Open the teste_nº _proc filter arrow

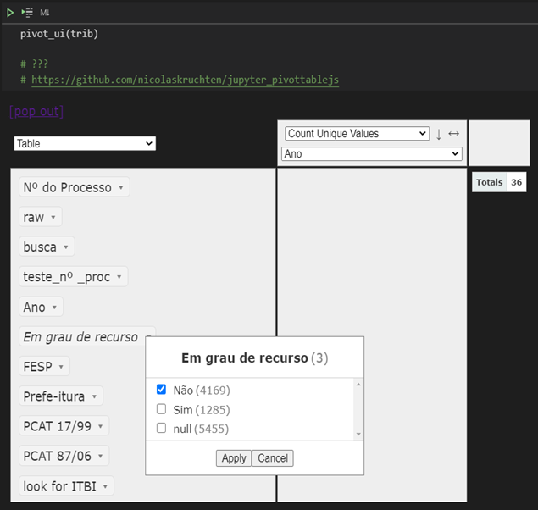pyautogui.click(x=119, y=277)
